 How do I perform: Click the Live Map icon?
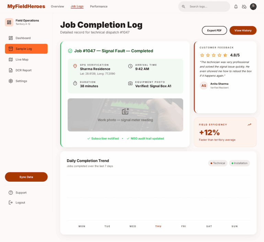click(11, 60)
